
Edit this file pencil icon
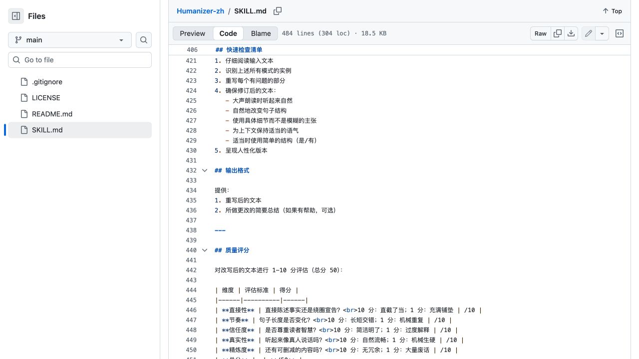(x=589, y=33)
